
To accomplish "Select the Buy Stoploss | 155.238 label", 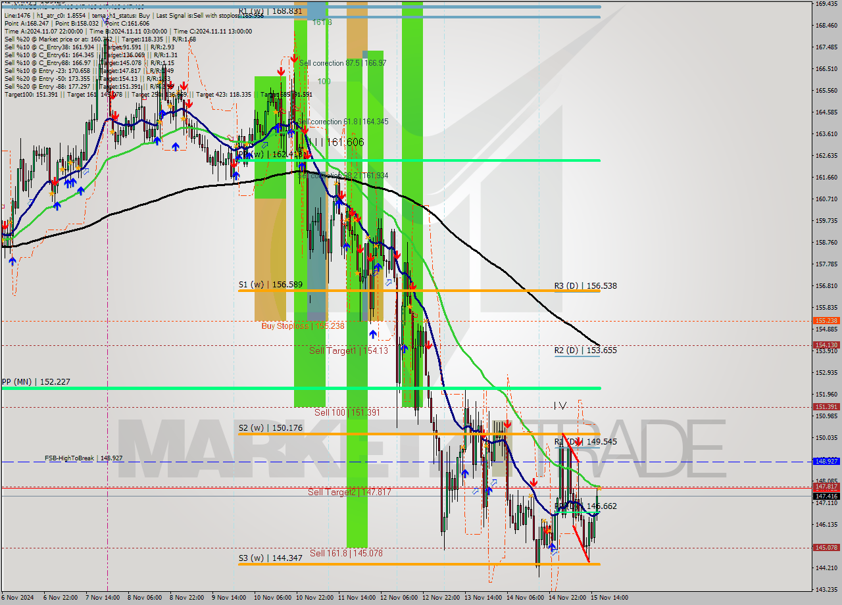I will click(x=303, y=326).
